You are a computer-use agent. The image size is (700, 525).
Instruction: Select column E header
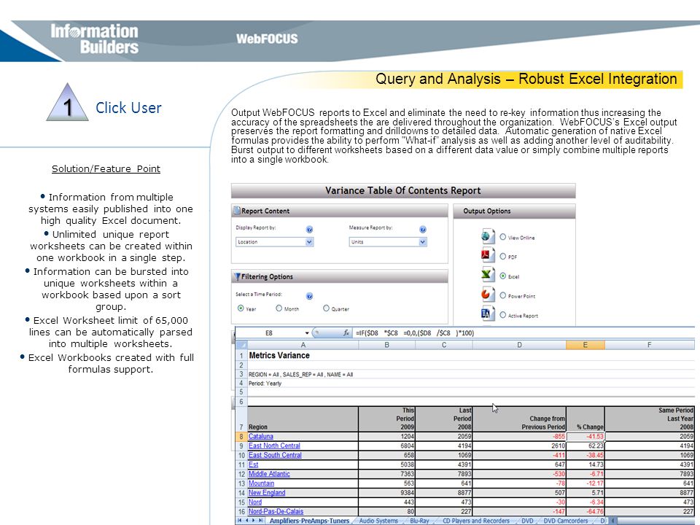tap(586, 345)
